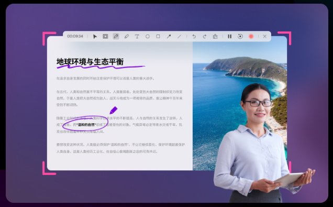Stop recording with the red button
Image resolution: width=333 pixels, height=207 pixels.
pyautogui.click(x=251, y=36)
